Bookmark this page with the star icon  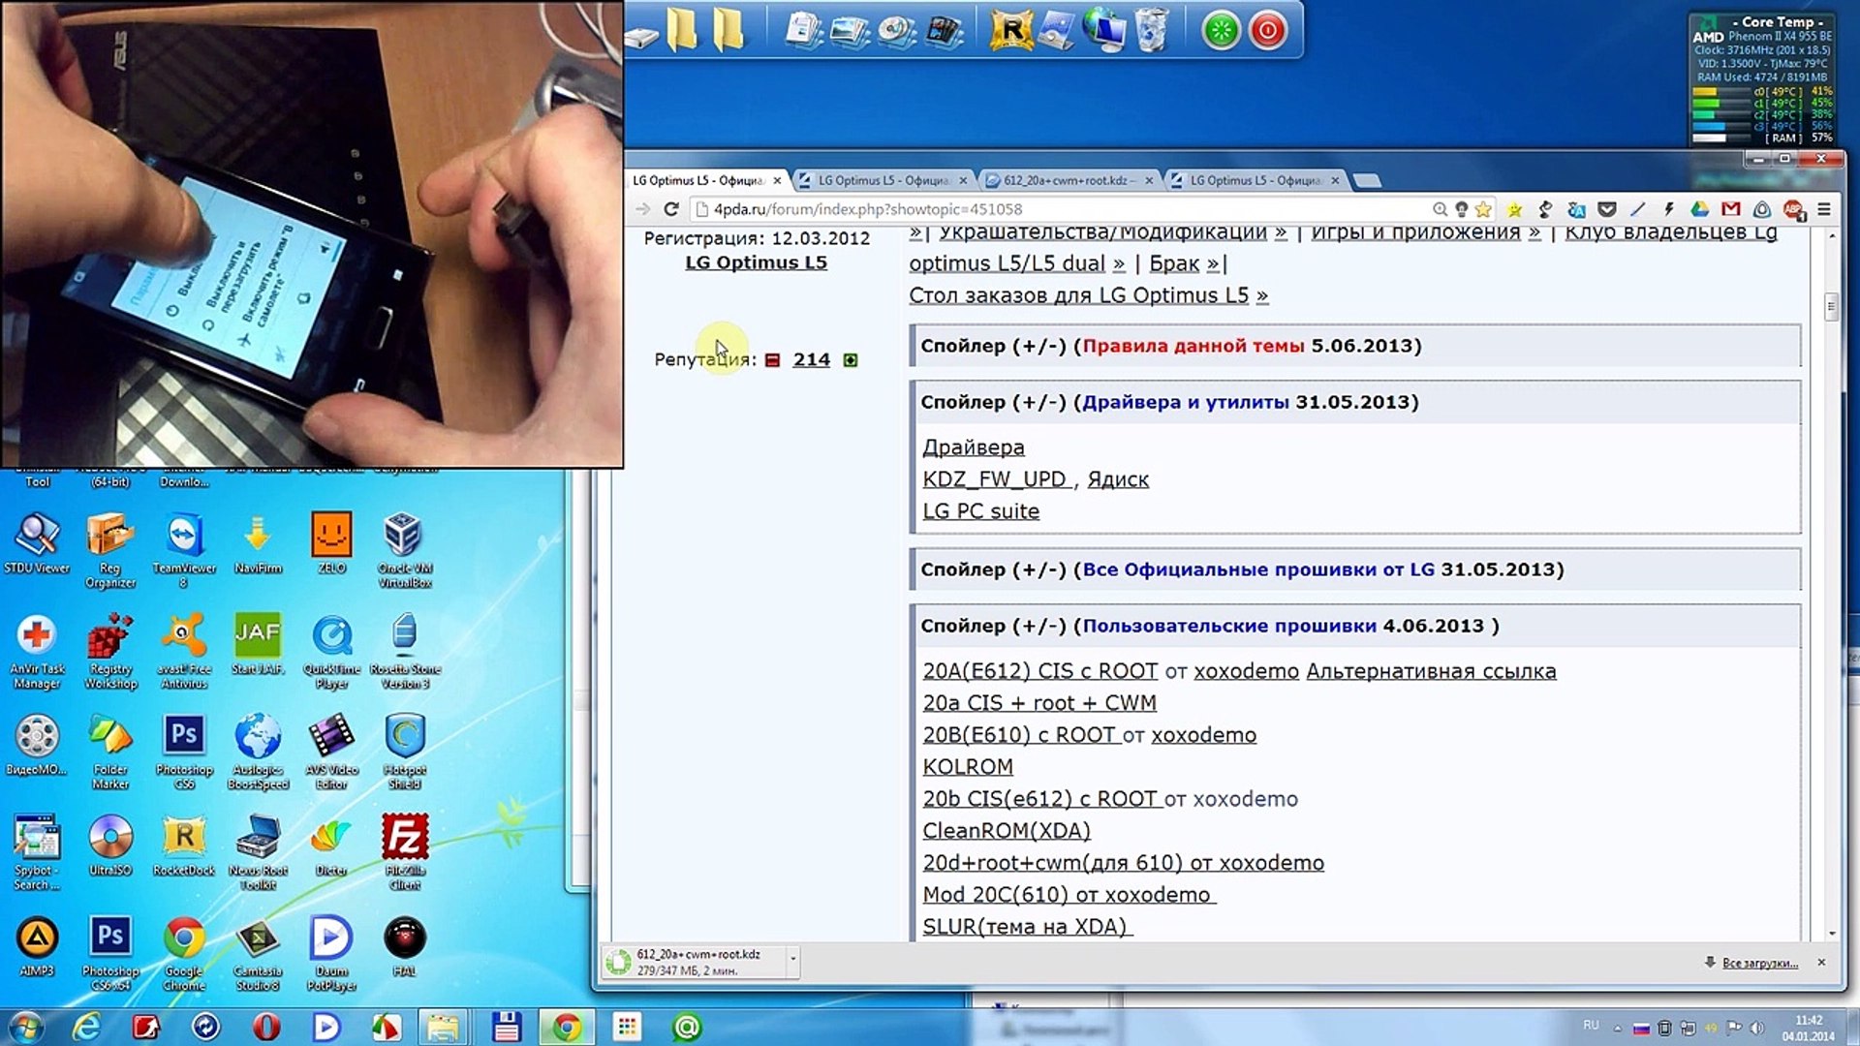point(1483,209)
